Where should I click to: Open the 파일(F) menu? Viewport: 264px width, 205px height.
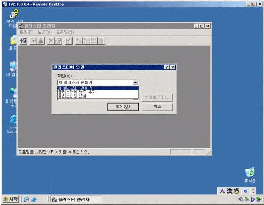click(27, 32)
